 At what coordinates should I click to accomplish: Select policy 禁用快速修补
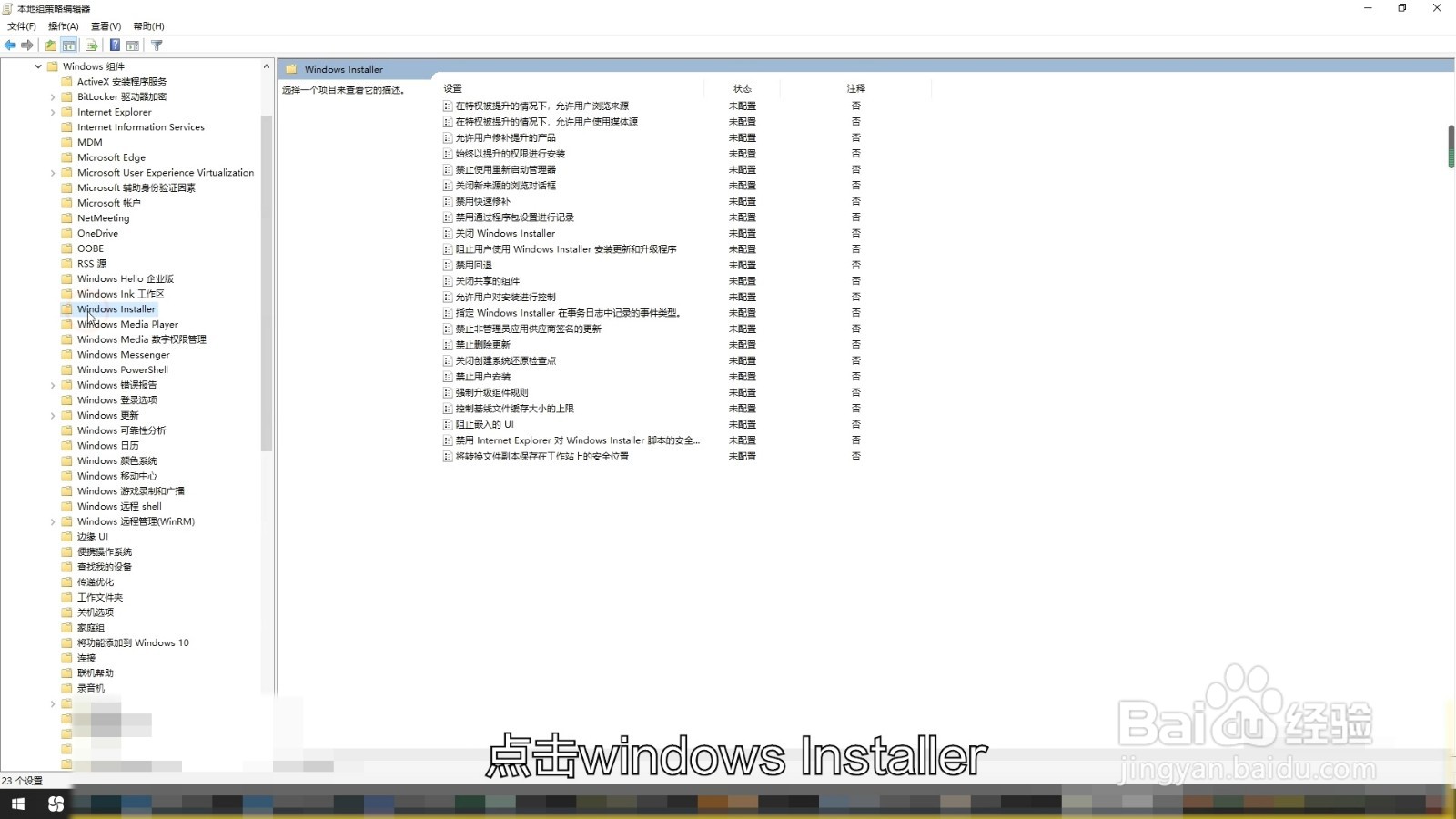point(483,202)
